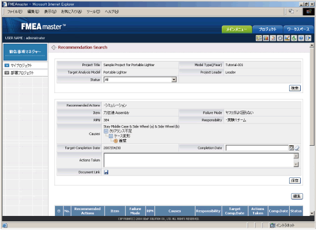Open the help question mark toolbar icon
The width and height of the screenshot is (316, 230).
point(301,38)
